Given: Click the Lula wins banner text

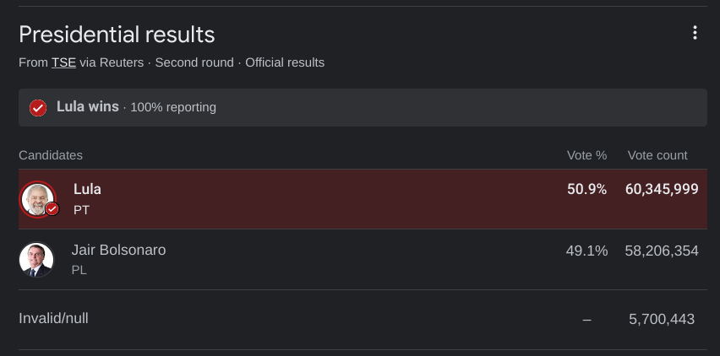Looking at the screenshot, I should 88,107.
